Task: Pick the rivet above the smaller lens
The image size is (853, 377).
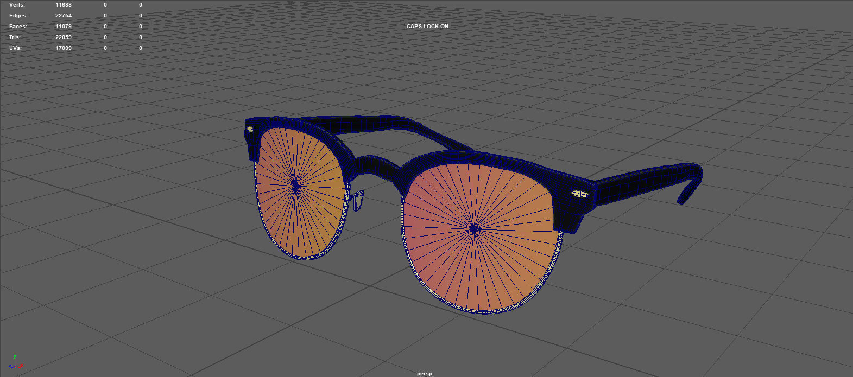Action: pyautogui.click(x=250, y=129)
